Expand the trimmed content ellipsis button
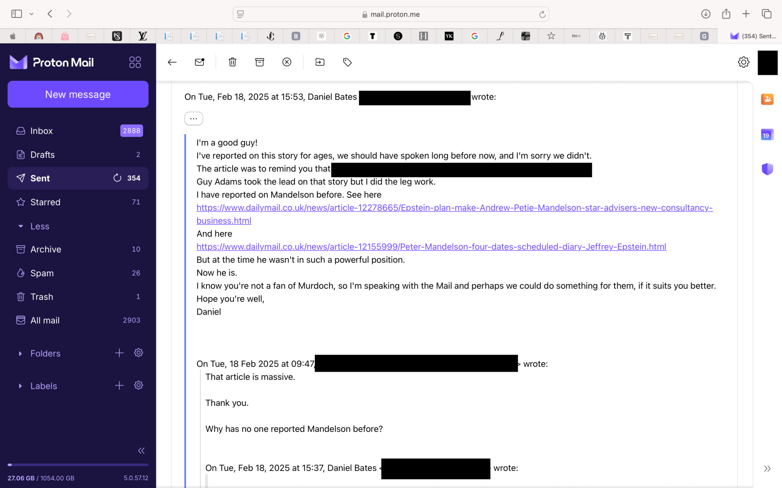 (193, 119)
